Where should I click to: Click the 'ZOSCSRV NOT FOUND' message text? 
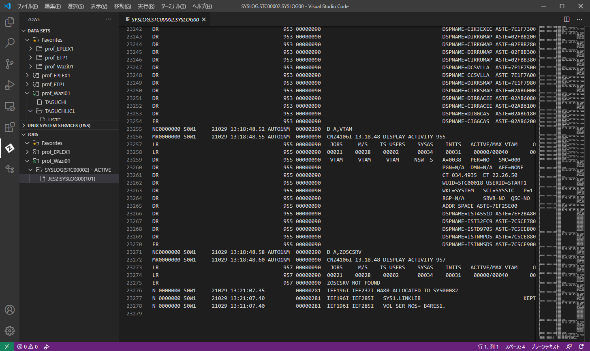coord(353,283)
